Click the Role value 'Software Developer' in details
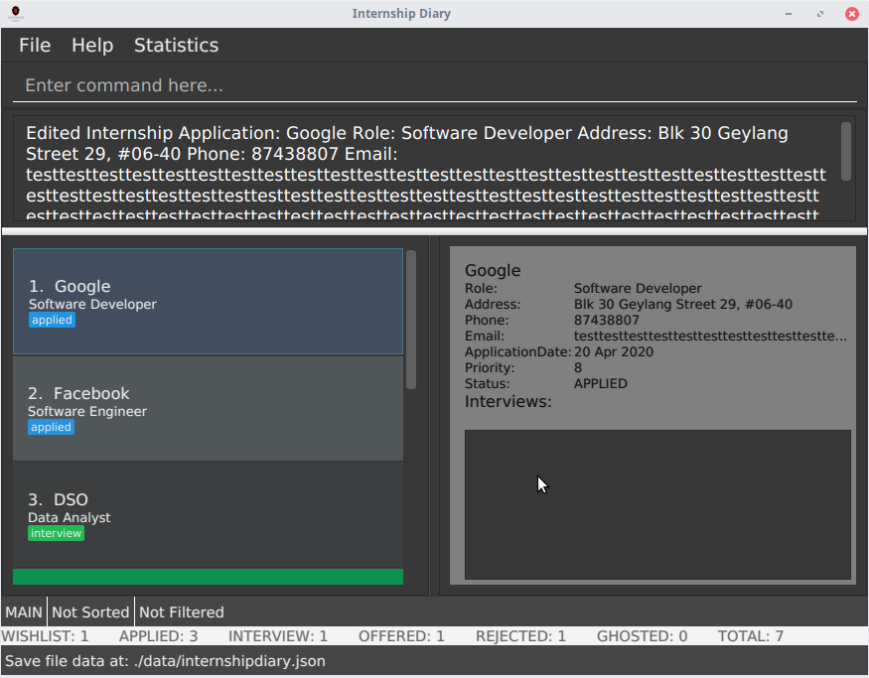This screenshot has width=869, height=678. point(638,288)
